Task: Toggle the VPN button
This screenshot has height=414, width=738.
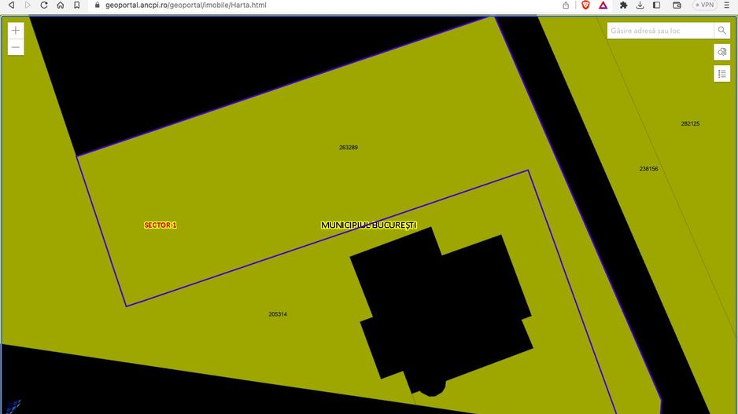Action: point(704,5)
